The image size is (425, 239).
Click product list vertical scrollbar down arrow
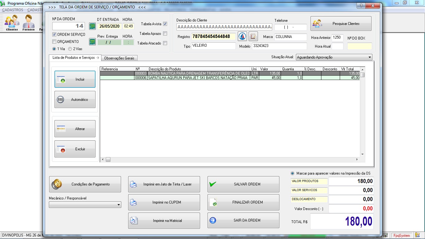click(x=362, y=154)
